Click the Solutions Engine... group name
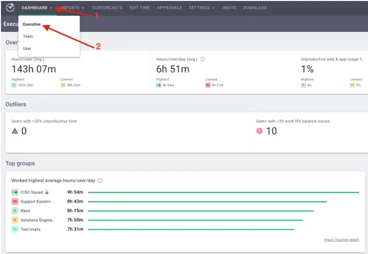This screenshot has width=368, height=254. pos(38,220)
